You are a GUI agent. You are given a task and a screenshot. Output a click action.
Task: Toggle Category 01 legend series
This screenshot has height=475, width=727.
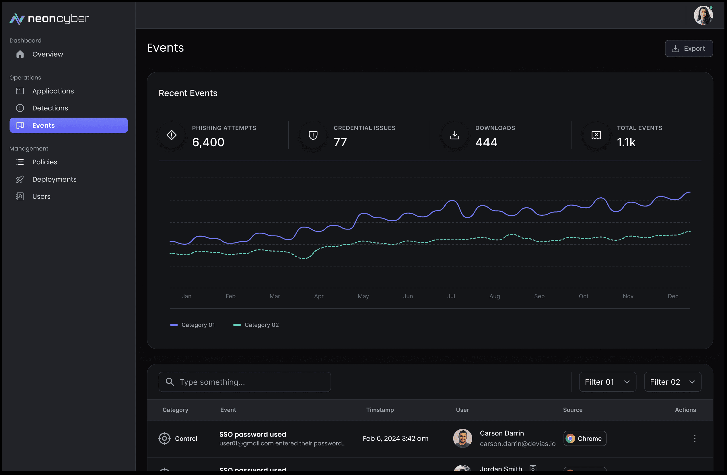point(193,325)
